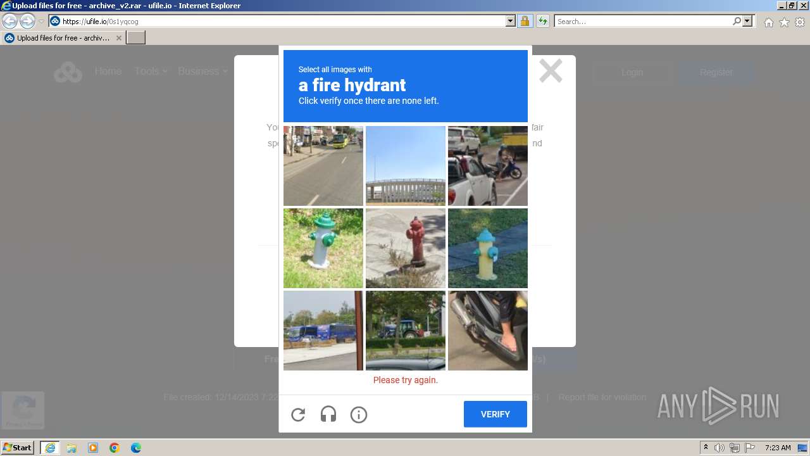
Task: Click the security lock icon
Action: [x=525, y=22]
